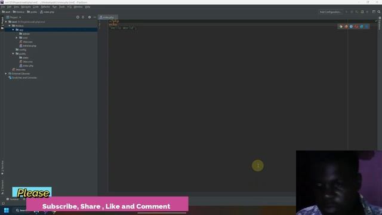This screenshot has height=215, width=382.
Task: Expand External Libraries node arrow
Action: point(6,73)
